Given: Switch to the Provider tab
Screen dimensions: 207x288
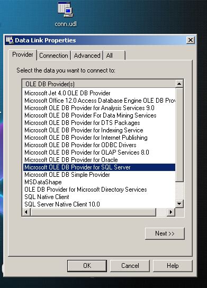Looking at the screenshot, I should coord(23,55).
